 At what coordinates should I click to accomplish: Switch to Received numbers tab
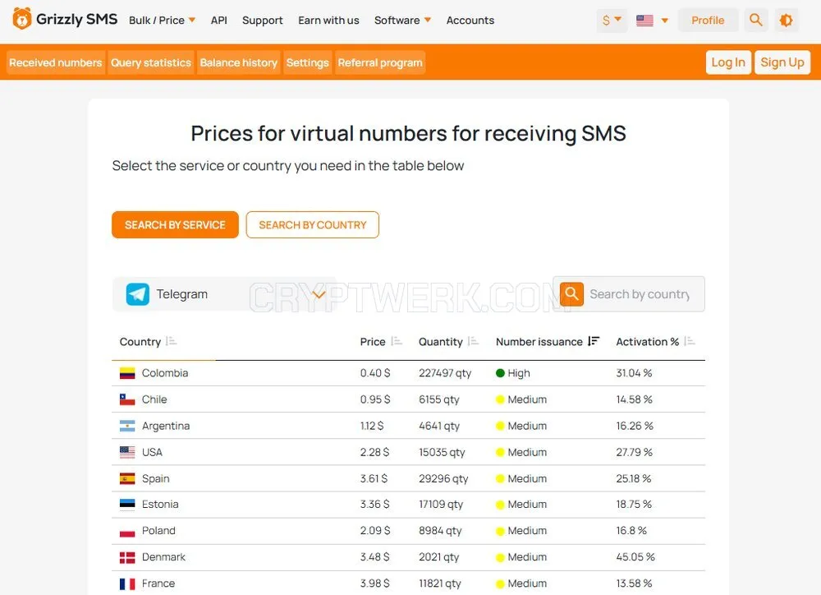coord(56,62)
